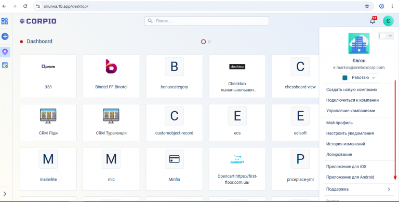Open the Binotel FF-Binotel tile
Image resolution: width=399 pixels, height=202 pixels.
point(111,76)
